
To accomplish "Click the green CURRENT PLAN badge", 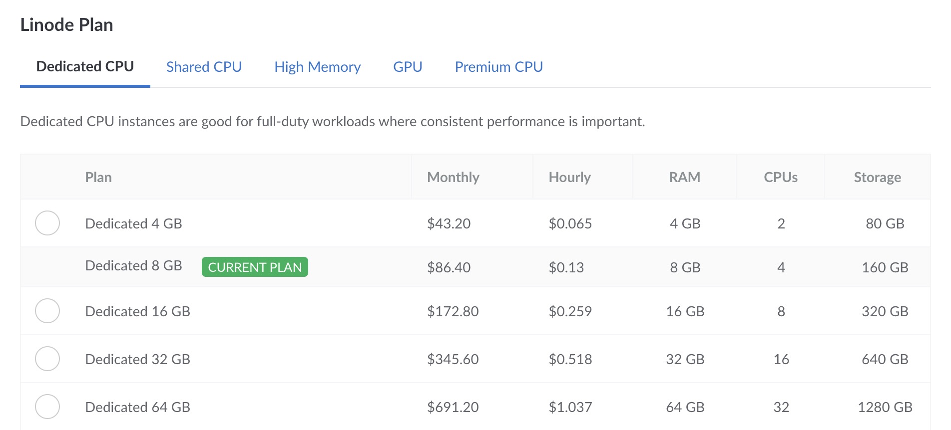I will [255, 267].
